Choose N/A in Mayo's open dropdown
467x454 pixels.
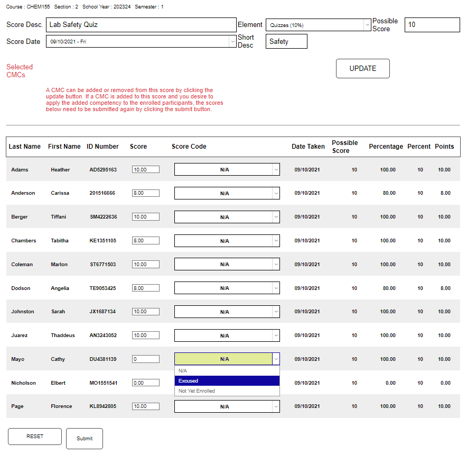(227, 370)
